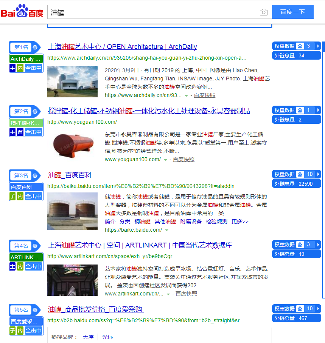Screen dimensions: 325x343
Task: Click the 外链总量 22590 bar
Action: click(x=296, y=184)
